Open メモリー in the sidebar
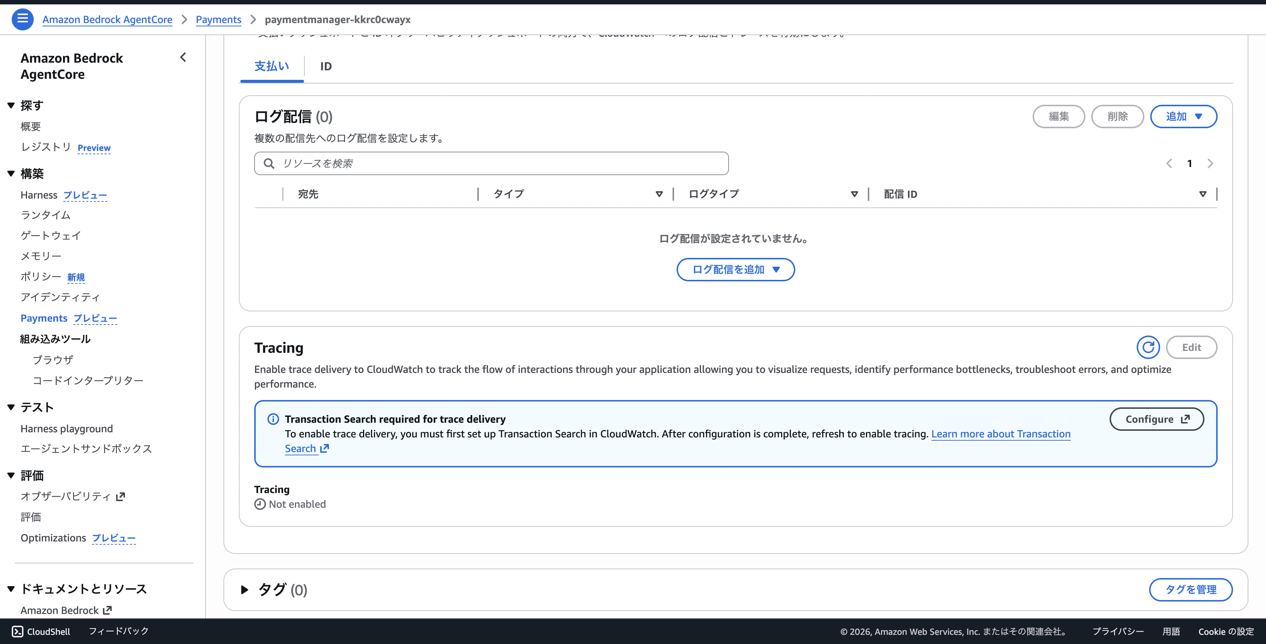 tap(41, 256)
